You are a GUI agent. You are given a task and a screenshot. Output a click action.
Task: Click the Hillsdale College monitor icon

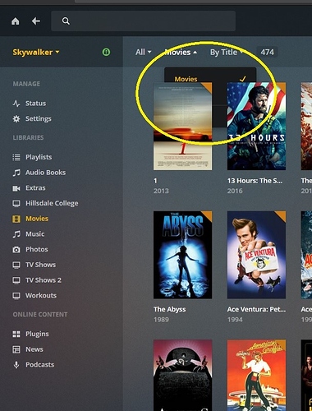click(x=16, y=203)
